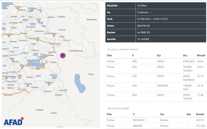Image resolution: width=207 pixels, height=129 pixels.
Task: Click the purple earthquake epicenter marker
Action: coord(63,55)
